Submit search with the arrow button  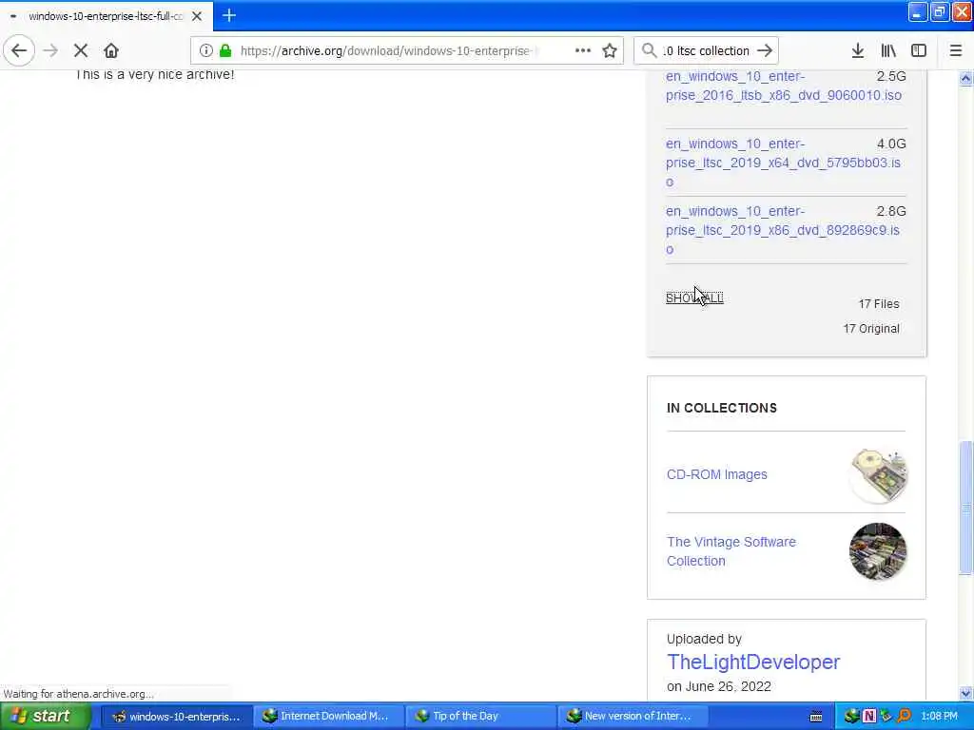tap(766, 50)
